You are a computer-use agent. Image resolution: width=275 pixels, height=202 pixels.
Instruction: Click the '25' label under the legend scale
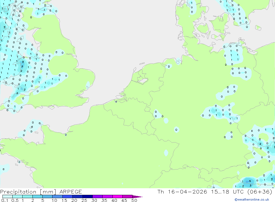(84, 200)
